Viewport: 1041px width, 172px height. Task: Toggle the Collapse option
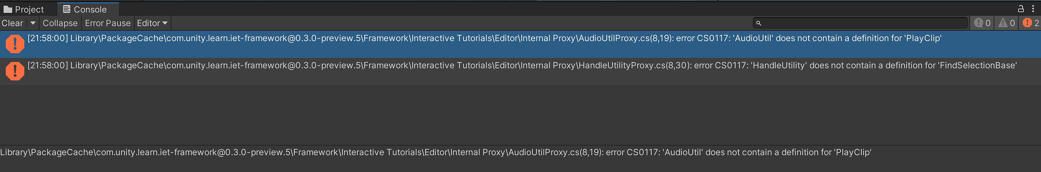tap(60, 23)
